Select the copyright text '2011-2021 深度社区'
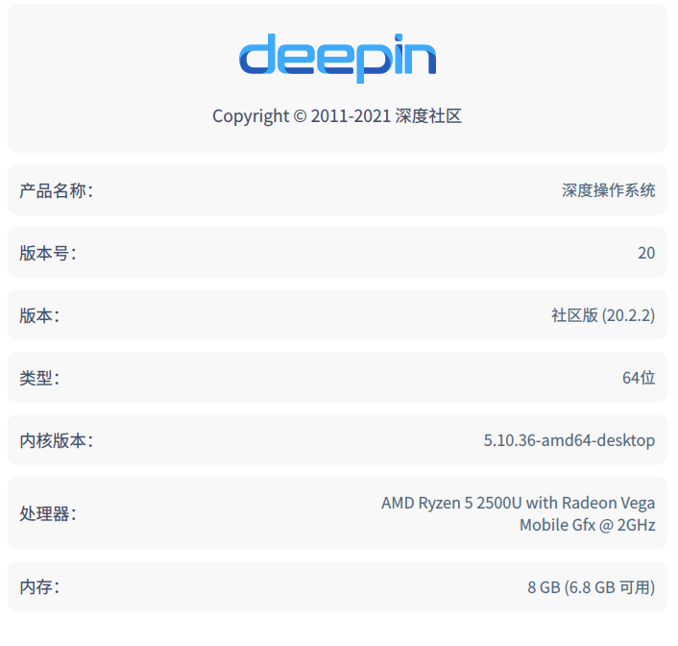 386,116
